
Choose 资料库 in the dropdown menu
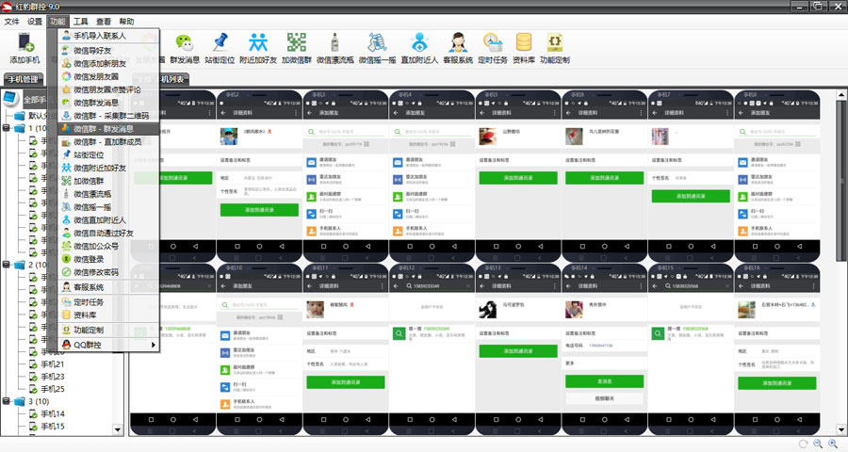coord(108,315)
